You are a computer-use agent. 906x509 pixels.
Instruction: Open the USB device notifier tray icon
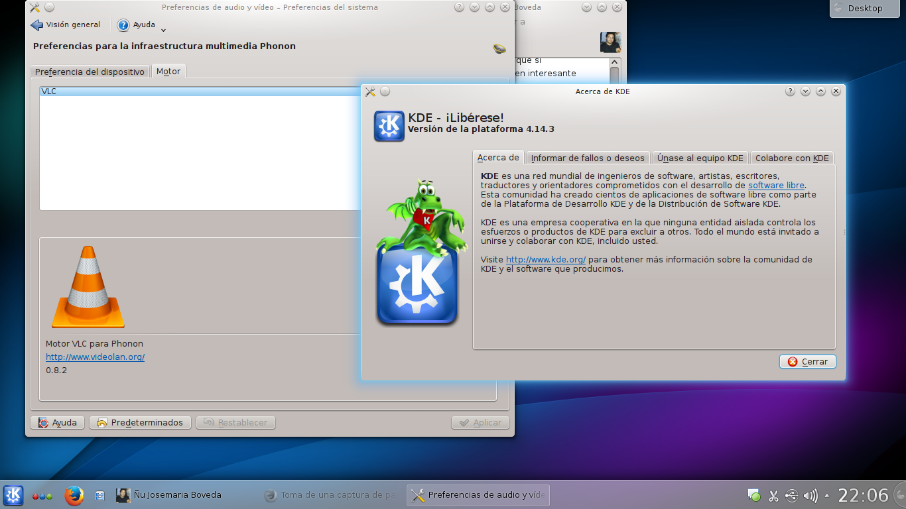coord(792,495)
